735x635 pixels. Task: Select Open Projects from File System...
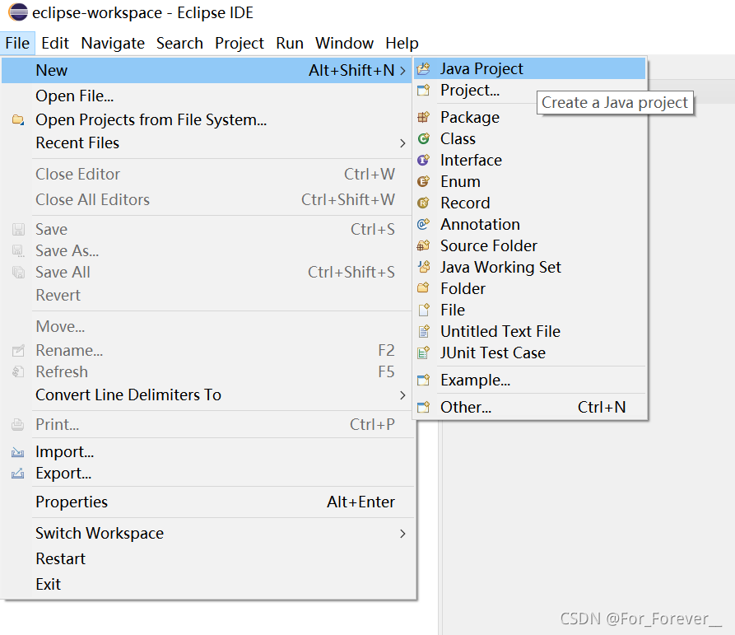tap(208, 119)
